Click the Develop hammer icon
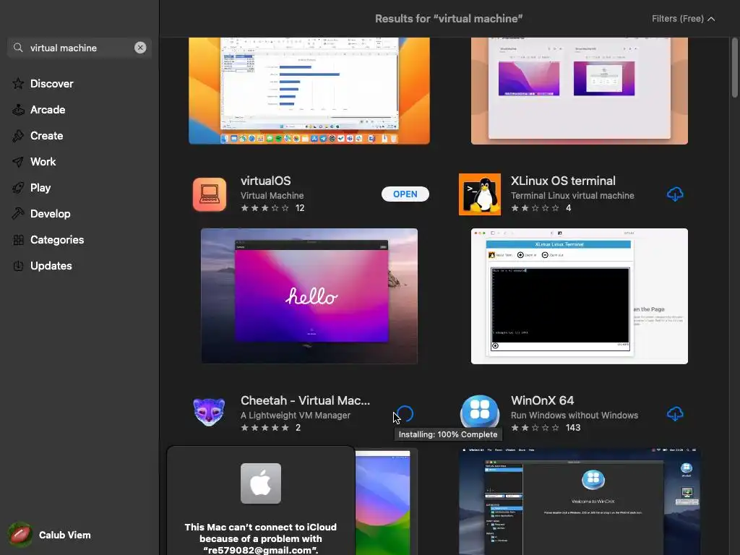740x555 pixels. coord(18,213)
